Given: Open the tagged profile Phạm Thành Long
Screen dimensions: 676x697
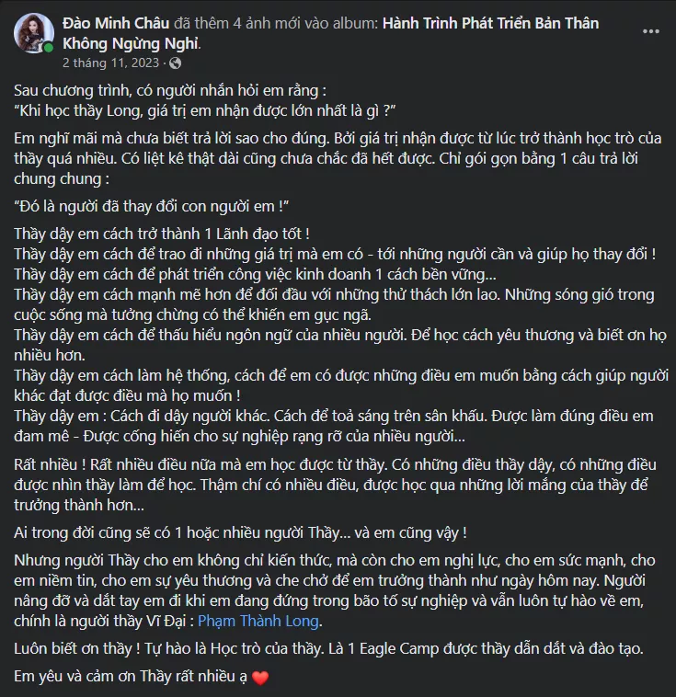Looking at the screenshot, I should click(x=272, y=622).
